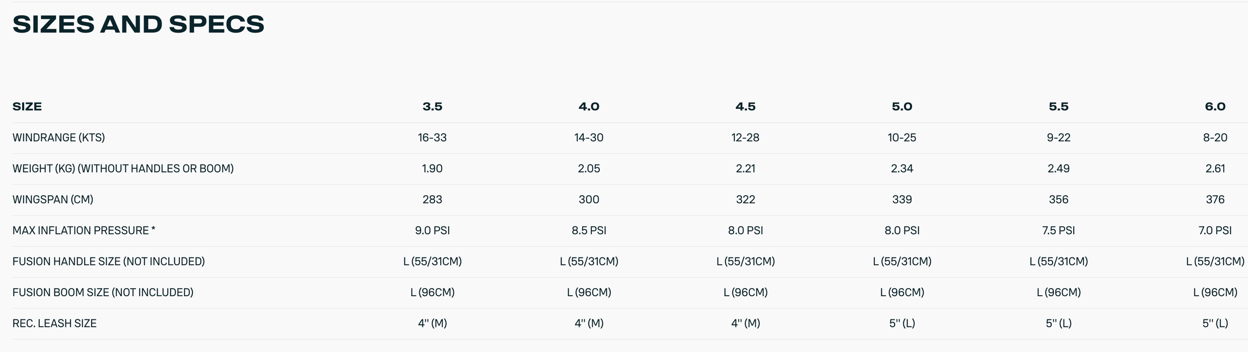This screenshot has width=1248, height=352.
Task: Select the 2.34 weight value
Action: click(x=902, y=168)
